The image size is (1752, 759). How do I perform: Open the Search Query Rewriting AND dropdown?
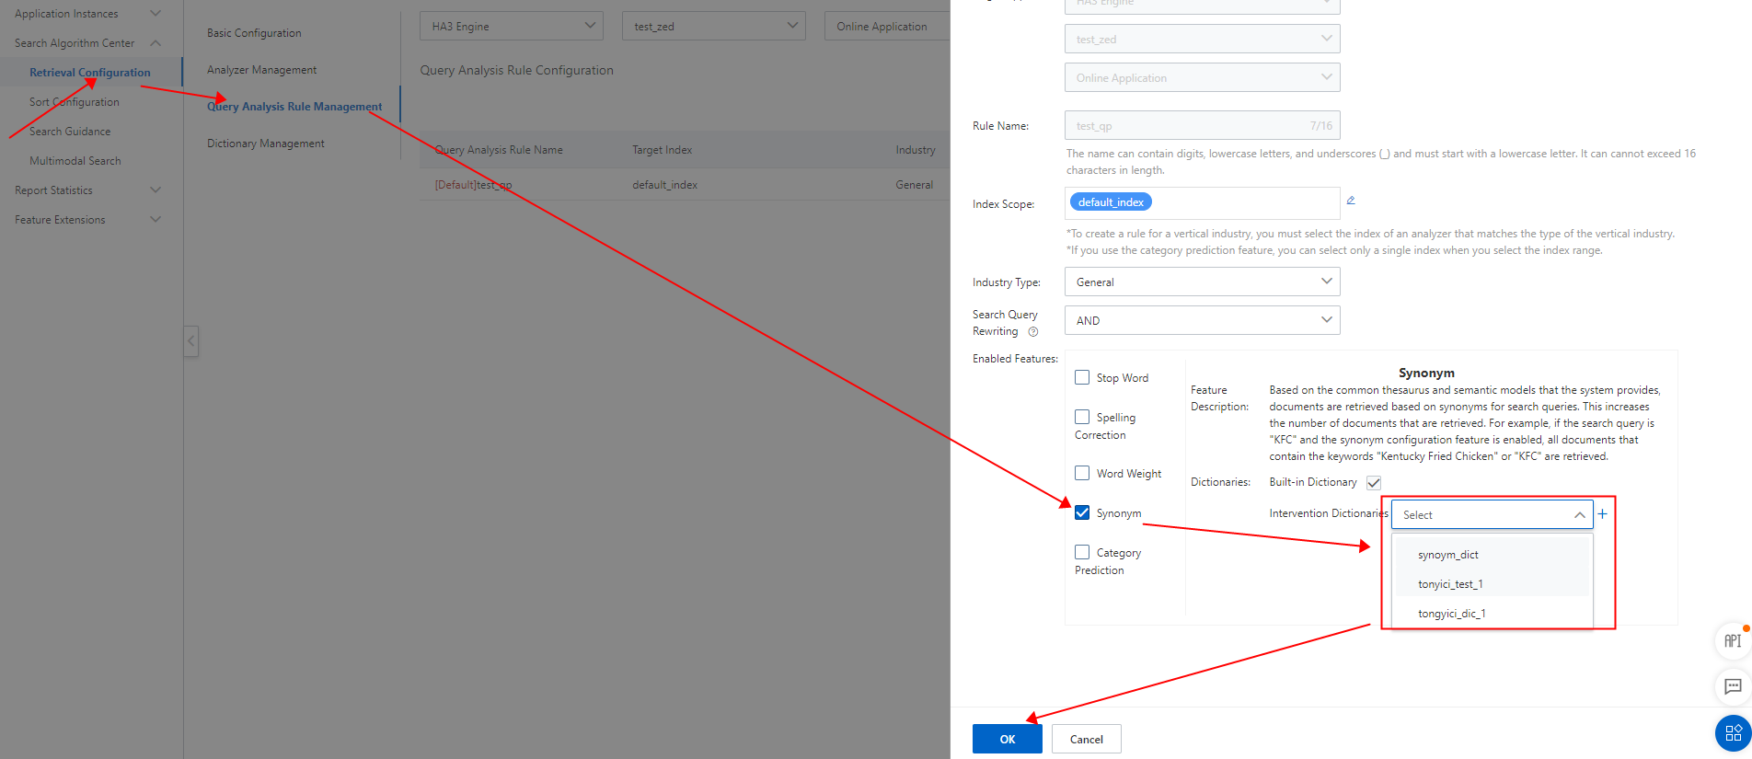tap(1202, 320)
